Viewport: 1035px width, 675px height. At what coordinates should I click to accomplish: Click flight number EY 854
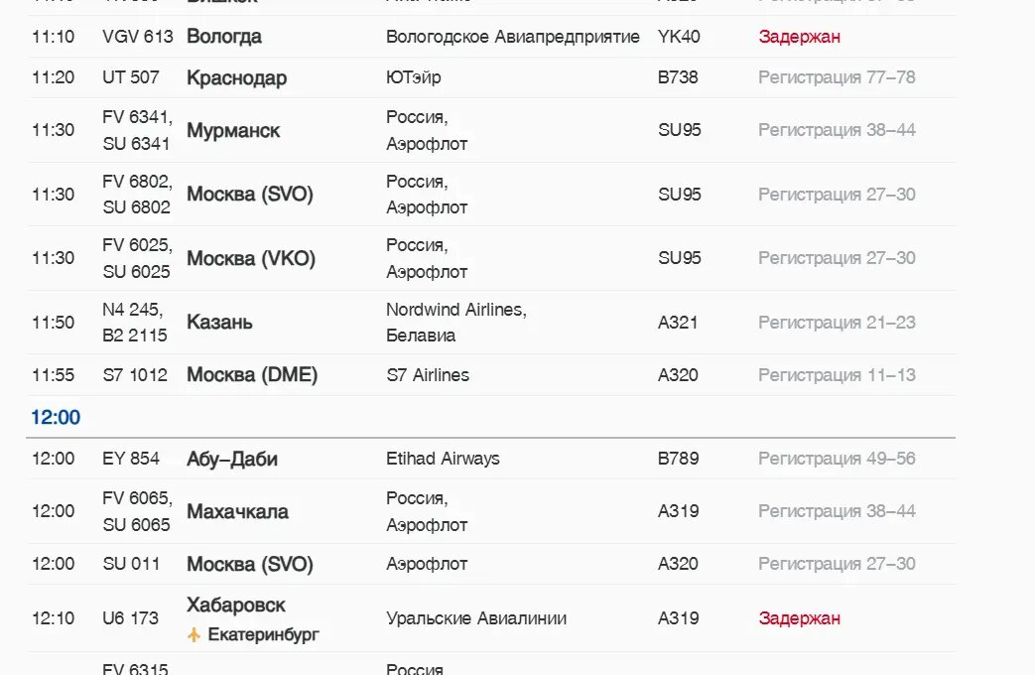[131, 459]
